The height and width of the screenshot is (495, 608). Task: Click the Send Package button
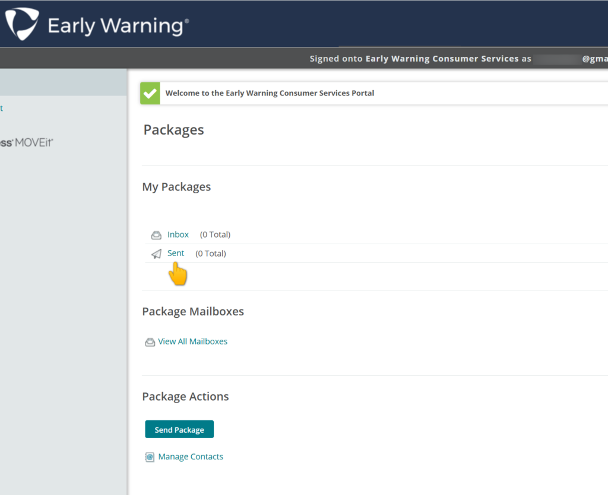click(179, 429)
